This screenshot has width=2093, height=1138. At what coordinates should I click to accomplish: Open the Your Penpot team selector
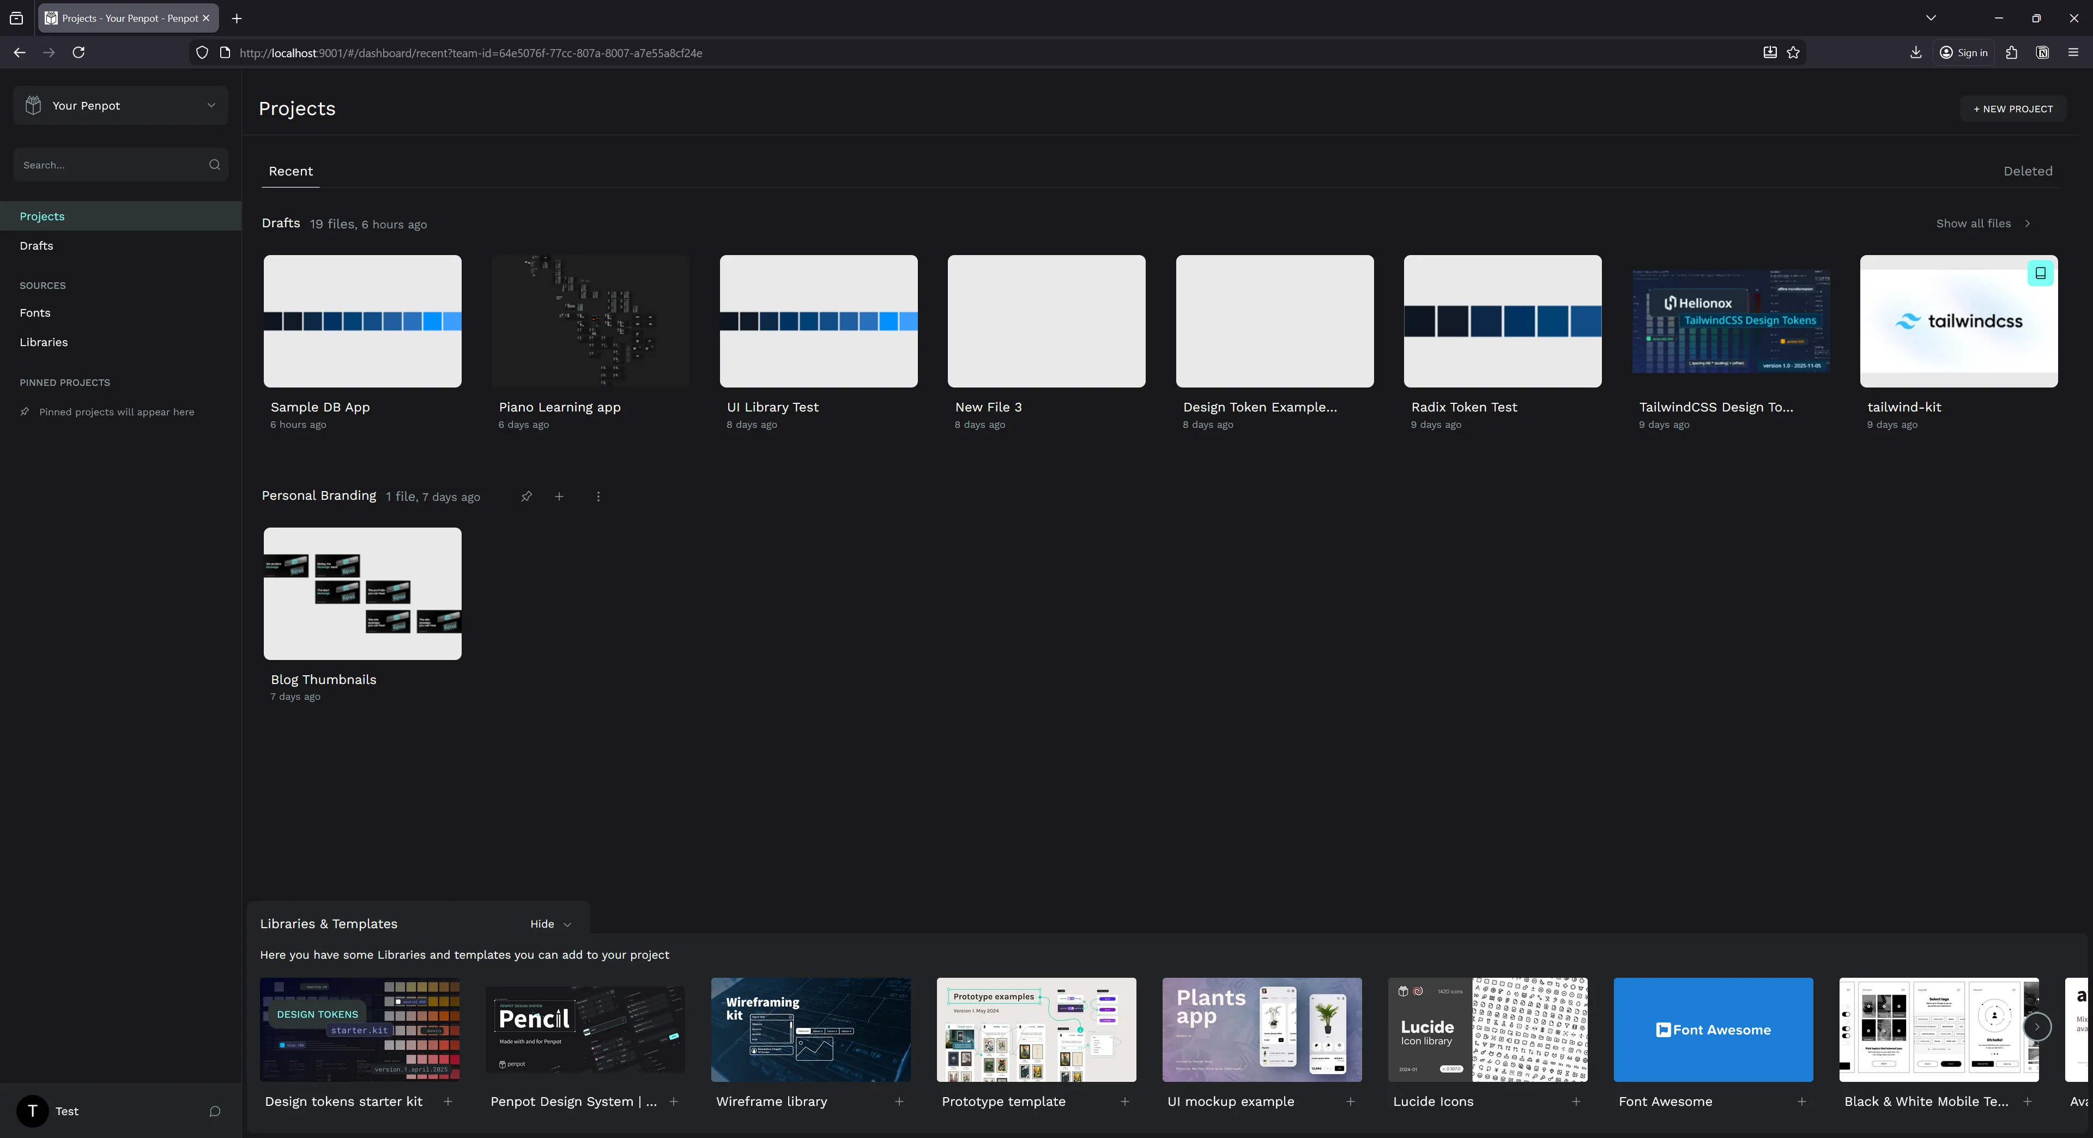click(x=120, y=105)
